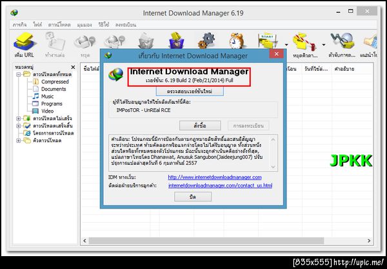
Task: Click the Stop All toolbar icon
Action: 115,41
